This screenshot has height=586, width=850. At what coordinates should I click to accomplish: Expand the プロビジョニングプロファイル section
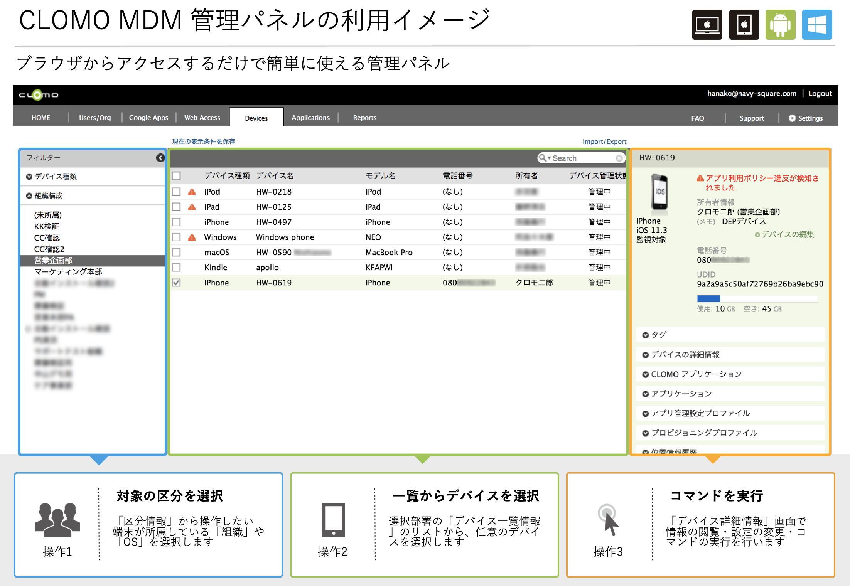click(730, 433)
